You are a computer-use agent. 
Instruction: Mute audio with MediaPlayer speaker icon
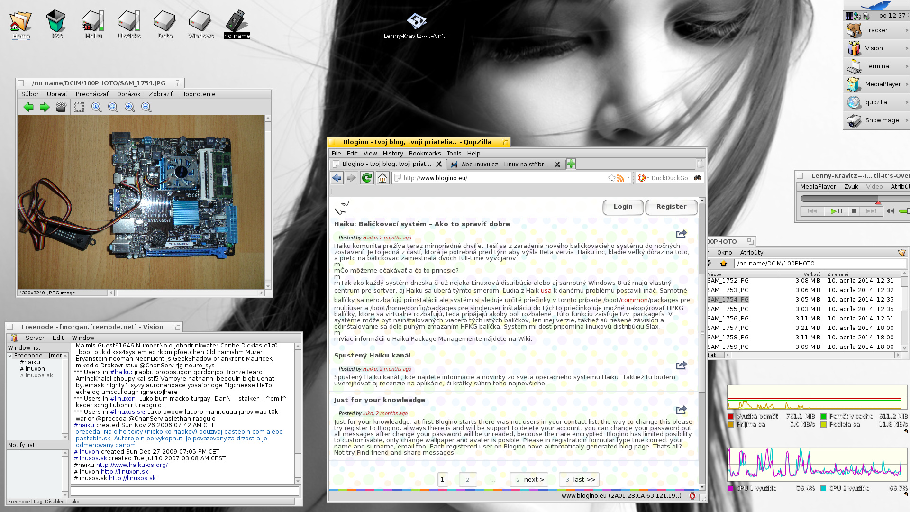890,211
